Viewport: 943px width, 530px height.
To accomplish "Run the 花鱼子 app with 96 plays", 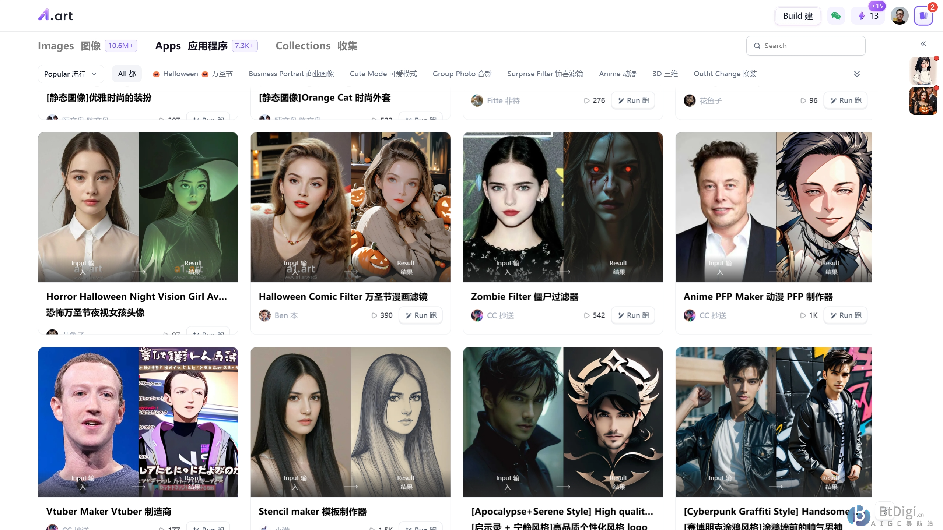I will pos(845,100).
